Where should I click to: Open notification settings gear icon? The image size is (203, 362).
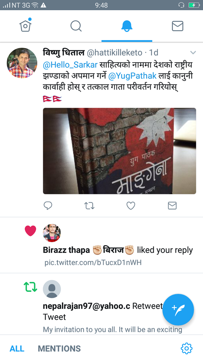pyautogui.click(x=187, y=348)
